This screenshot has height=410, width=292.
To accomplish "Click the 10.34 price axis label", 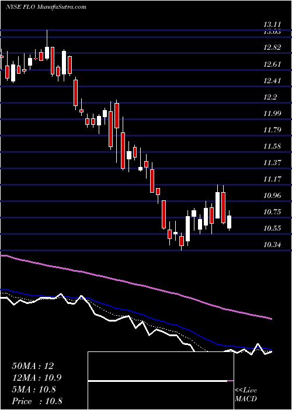I will [x=272, y=245].
